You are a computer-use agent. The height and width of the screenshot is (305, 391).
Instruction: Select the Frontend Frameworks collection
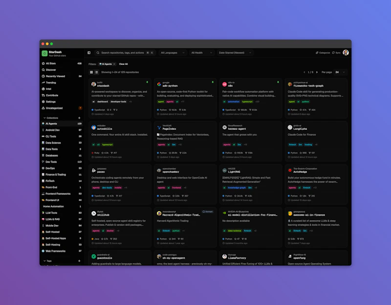(x=62, y=194)
